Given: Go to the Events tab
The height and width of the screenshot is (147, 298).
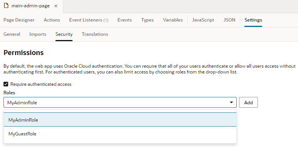Looking at the screenshot, I should pos(125,20).
